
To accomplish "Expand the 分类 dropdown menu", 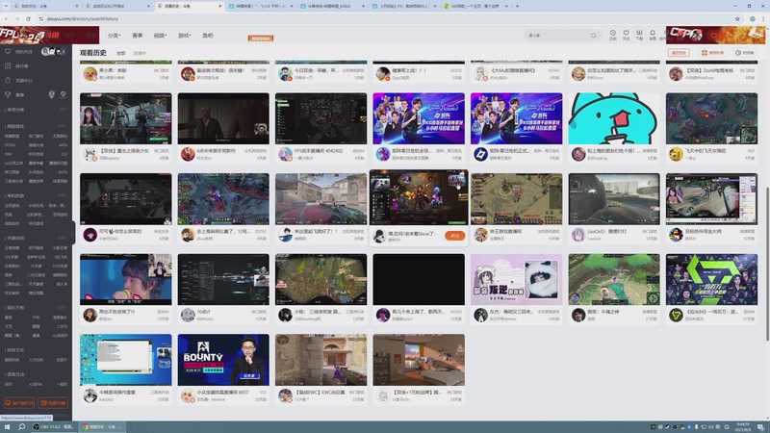I will tap(114, 36).
